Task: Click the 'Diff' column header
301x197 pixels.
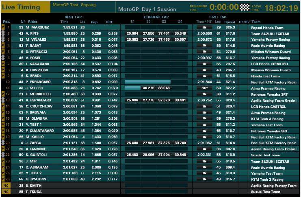Action: pos(109,22)
